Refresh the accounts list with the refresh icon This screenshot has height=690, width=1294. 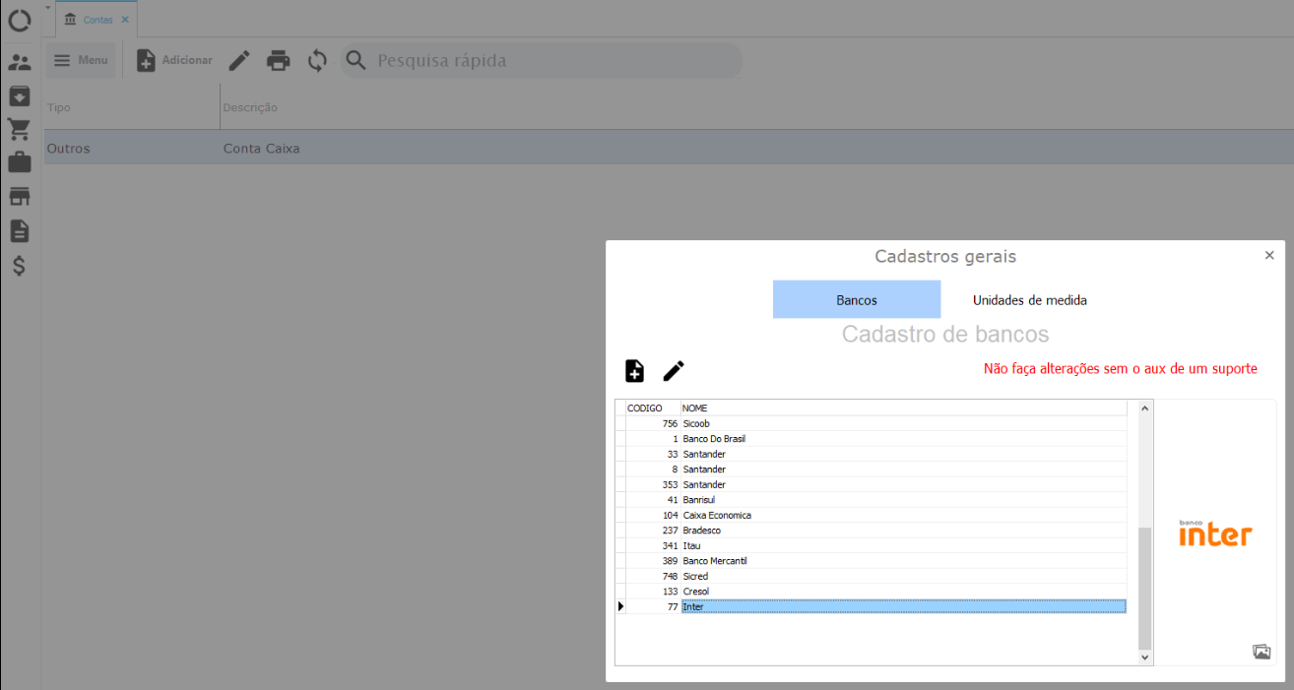[x=317, y=60]
